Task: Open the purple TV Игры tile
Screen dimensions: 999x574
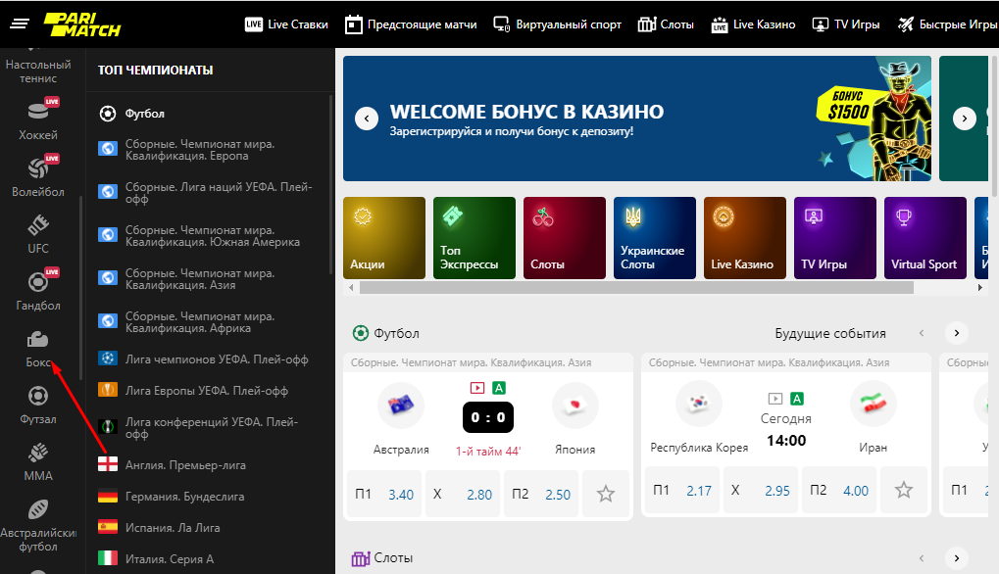Action: (835, 238)
